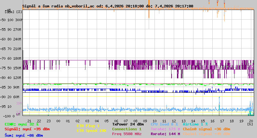Viewport: 257px width, 138px height.
Task: Click the purple Rxrate 144 M label
Action: 165,134
